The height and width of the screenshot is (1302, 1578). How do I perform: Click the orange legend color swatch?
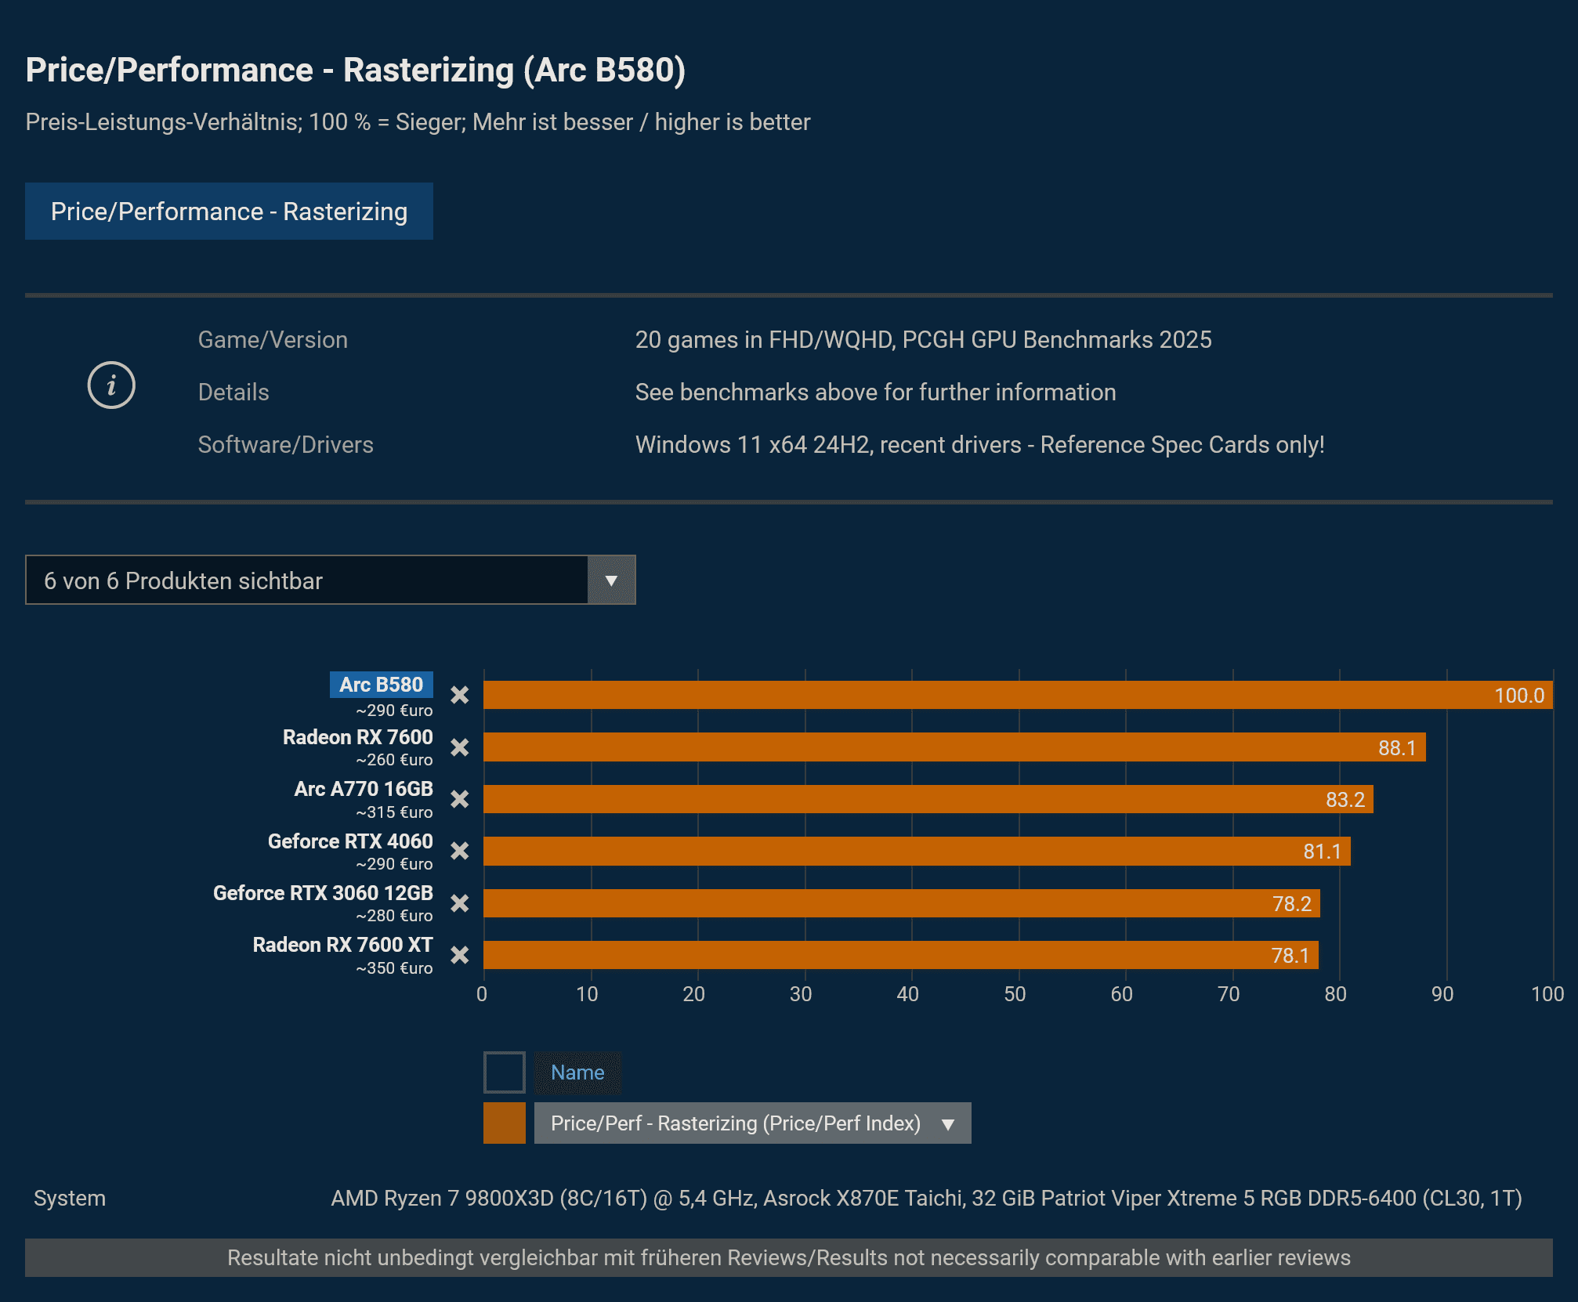click(x=504, y=1123)
